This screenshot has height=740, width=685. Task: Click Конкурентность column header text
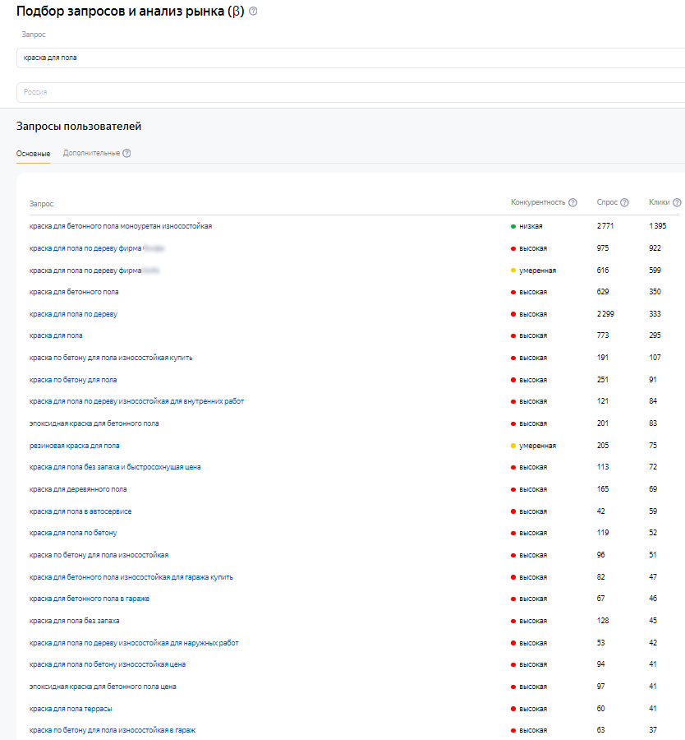point(538,202)
